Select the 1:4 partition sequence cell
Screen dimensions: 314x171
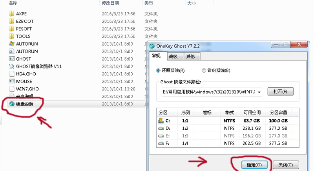tap(185, 143)
